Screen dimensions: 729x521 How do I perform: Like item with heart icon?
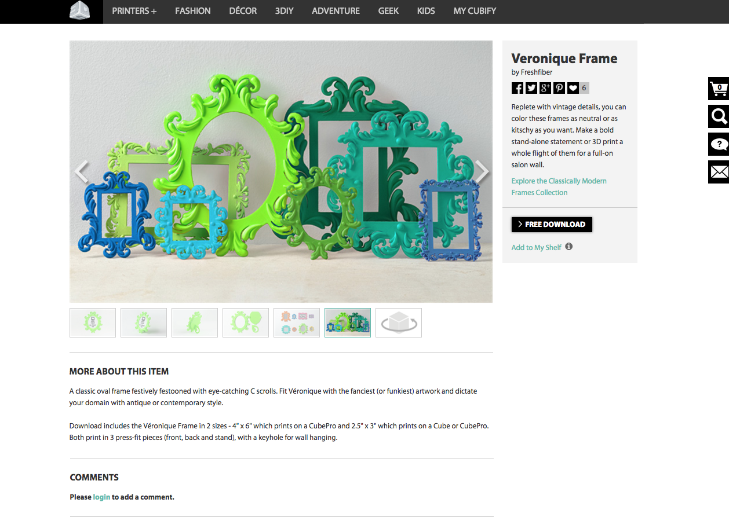tap(573, 88)
